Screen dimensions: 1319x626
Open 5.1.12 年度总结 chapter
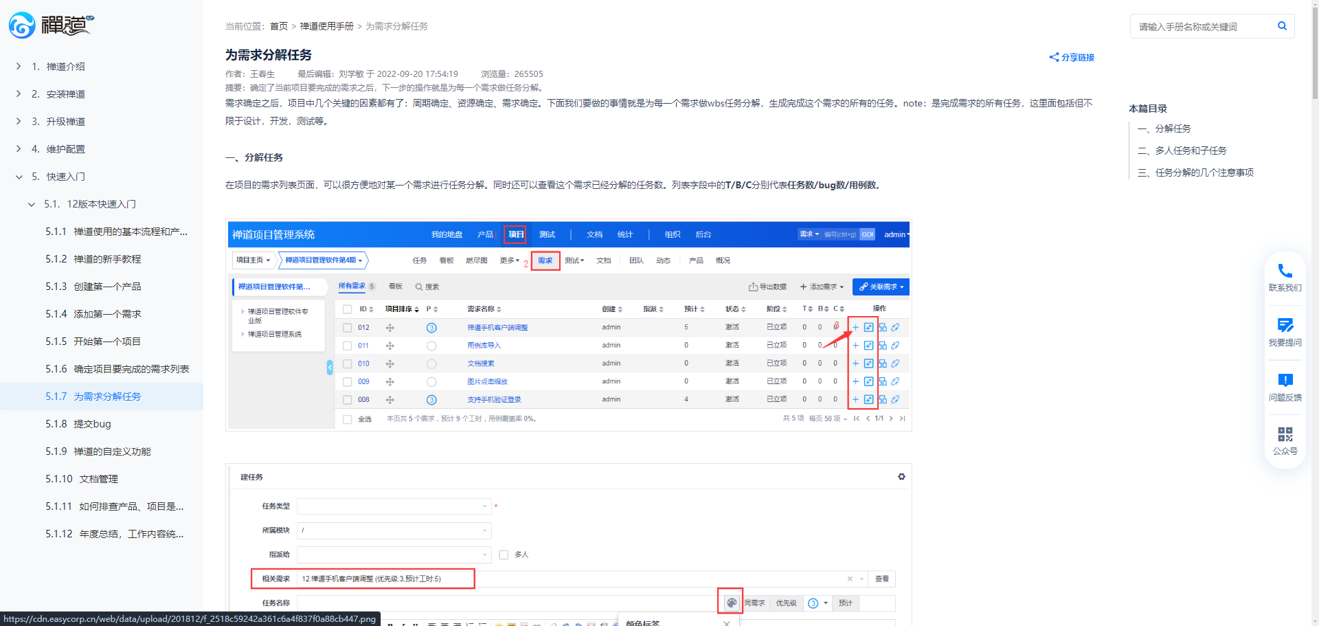(115, 534)
